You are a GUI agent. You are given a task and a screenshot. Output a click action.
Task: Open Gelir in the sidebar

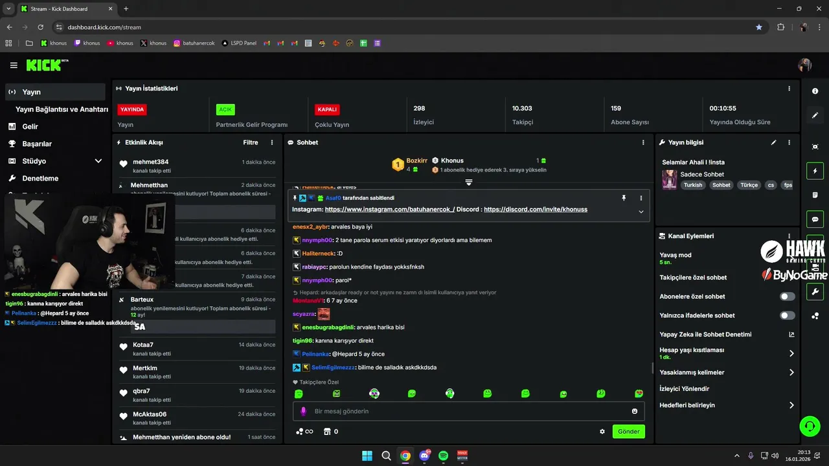30,127
